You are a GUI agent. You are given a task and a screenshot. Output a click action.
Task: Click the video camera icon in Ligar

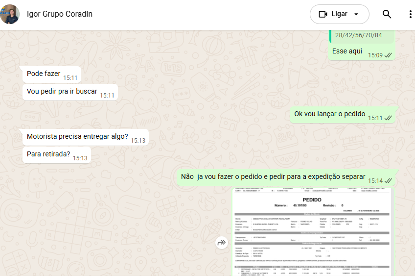point(323,14)
